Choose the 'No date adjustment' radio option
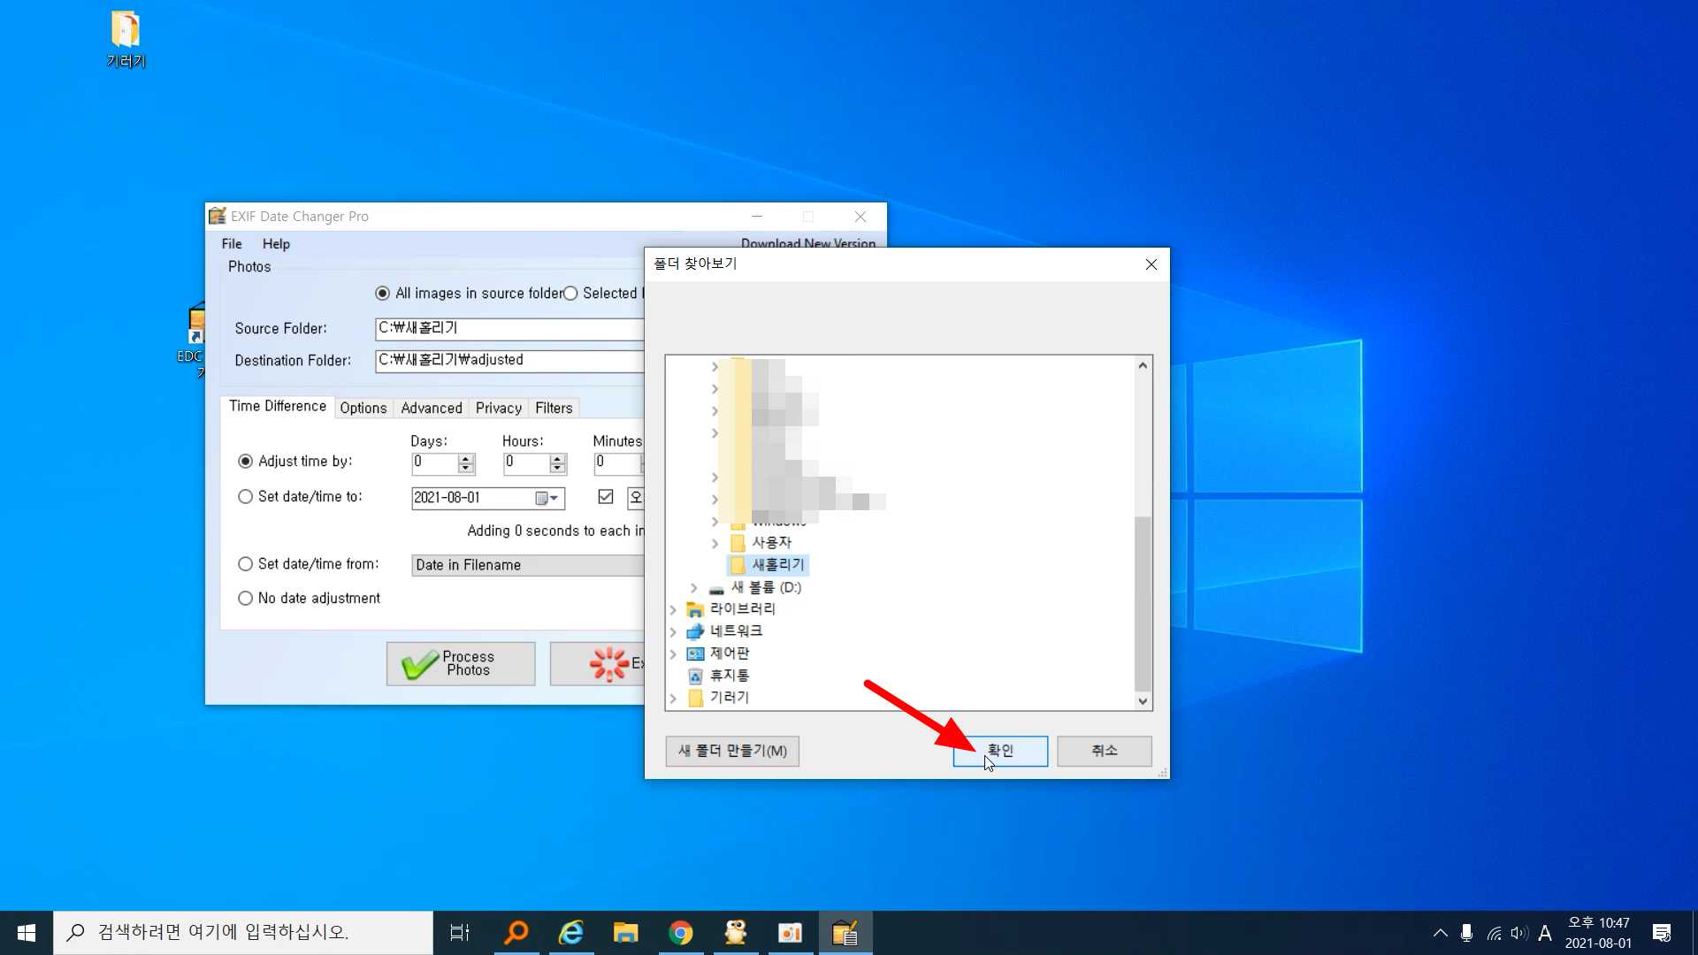Screen dimensions: 1698x955 [246, 599]
